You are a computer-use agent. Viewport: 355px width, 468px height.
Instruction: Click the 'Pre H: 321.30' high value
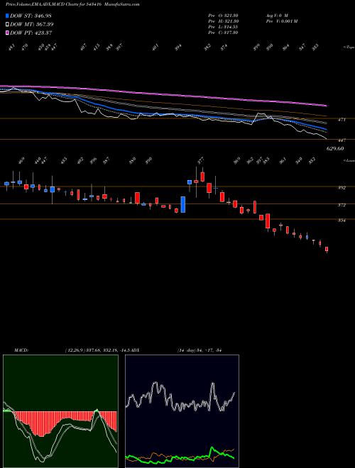tap(223, 21)
